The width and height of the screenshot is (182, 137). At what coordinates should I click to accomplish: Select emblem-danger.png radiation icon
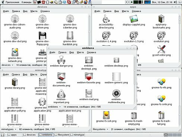click(61, 60)
